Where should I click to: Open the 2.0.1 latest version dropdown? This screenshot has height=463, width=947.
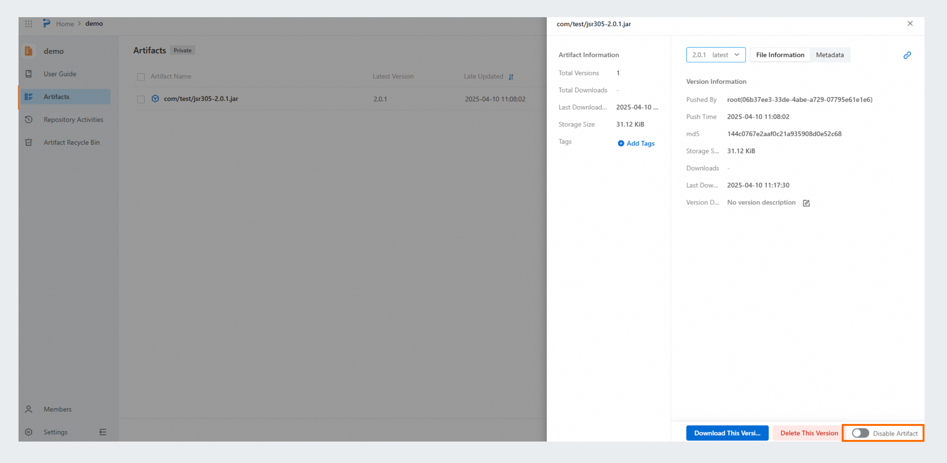pyautogui.click(x=716, y=55)
